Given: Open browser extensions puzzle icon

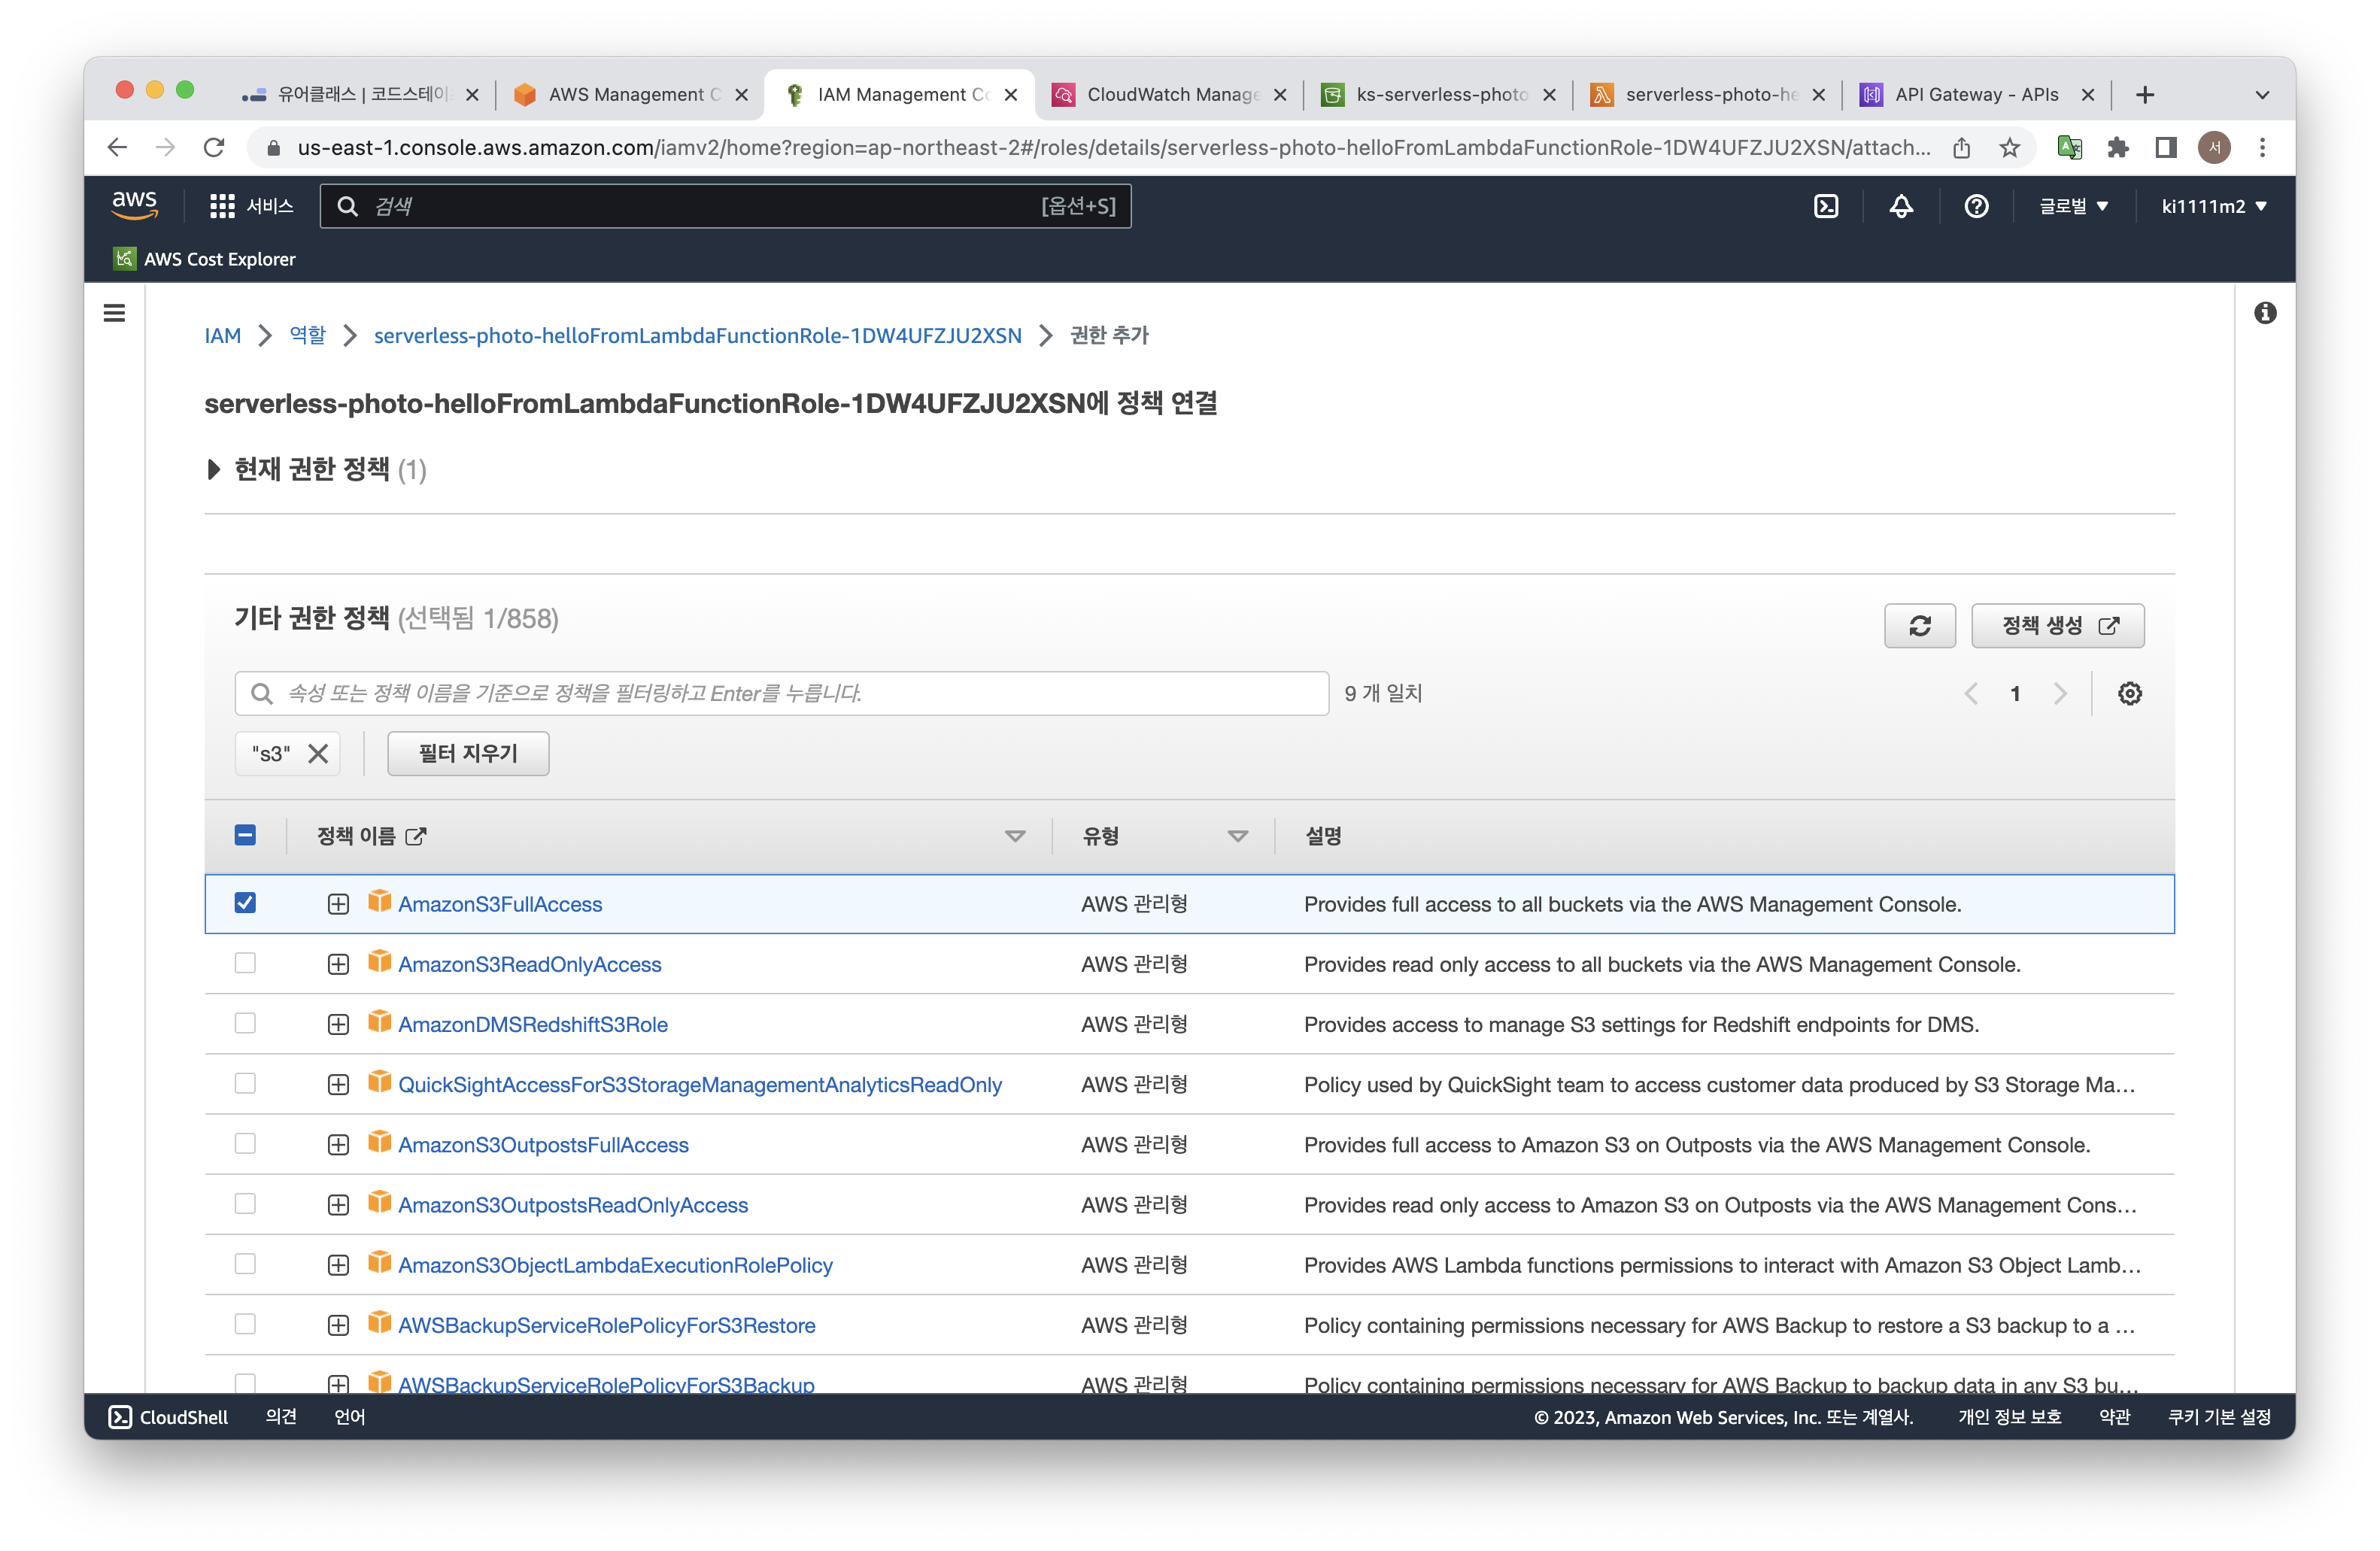Looking at the screenshot, I should pyautogui.click(x=2117, y=148).
